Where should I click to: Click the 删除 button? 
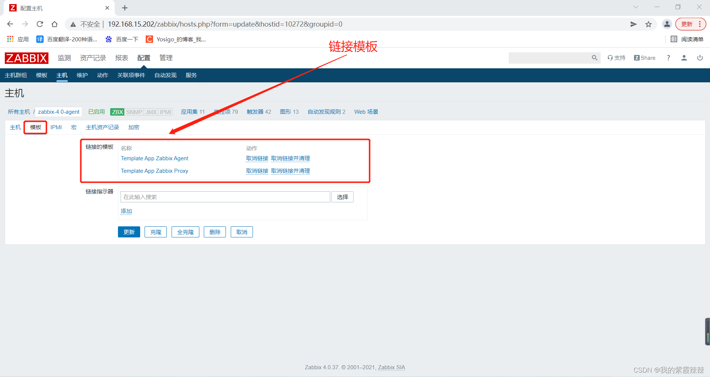pyautogui.click(x=215, y=232)
